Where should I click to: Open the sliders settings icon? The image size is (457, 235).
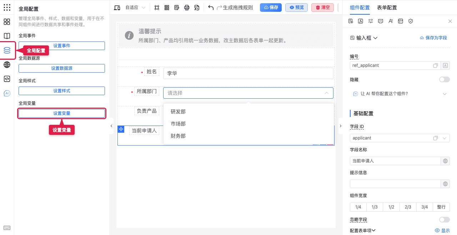pyautogui.click(x=371, y=21)
